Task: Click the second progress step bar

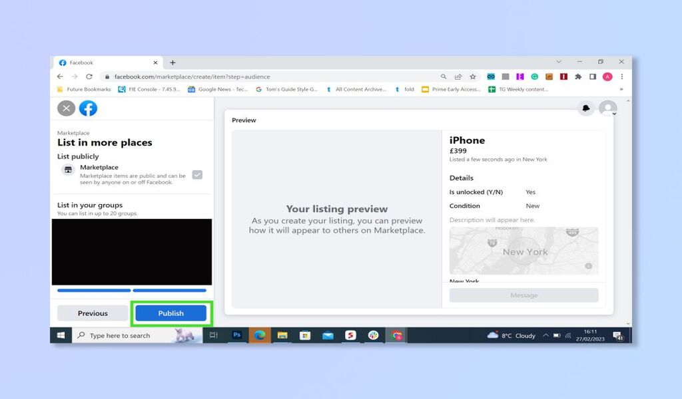Action: pos(170,291)
